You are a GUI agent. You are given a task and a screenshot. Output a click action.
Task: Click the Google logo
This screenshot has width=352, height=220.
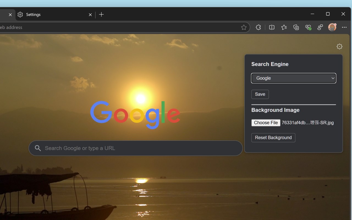pyautogui.click(x=135, y=115)
